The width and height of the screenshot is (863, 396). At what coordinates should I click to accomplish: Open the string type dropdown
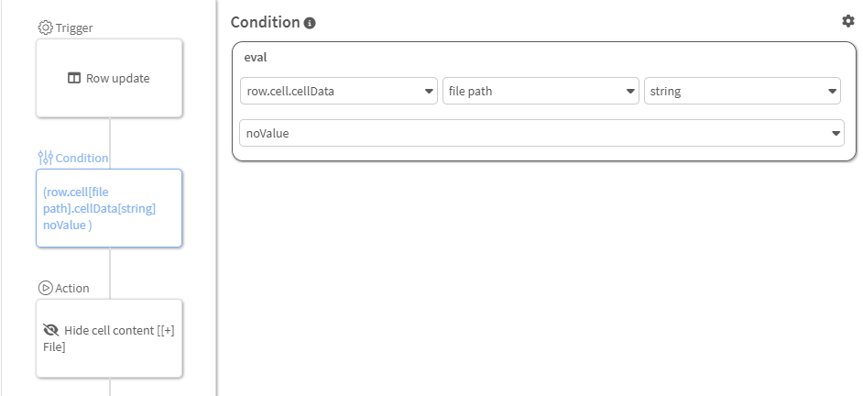coord(742,91)
